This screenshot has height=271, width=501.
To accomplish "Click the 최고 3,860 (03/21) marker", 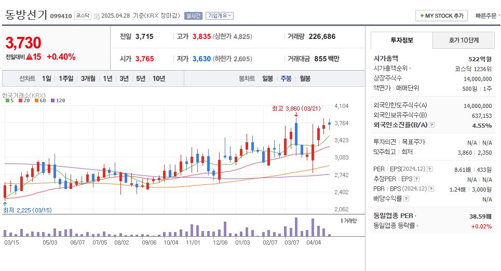I will click(296, 109).
